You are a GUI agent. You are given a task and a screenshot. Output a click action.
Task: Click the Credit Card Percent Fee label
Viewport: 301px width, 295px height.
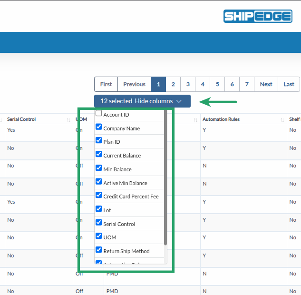(131, 197)
